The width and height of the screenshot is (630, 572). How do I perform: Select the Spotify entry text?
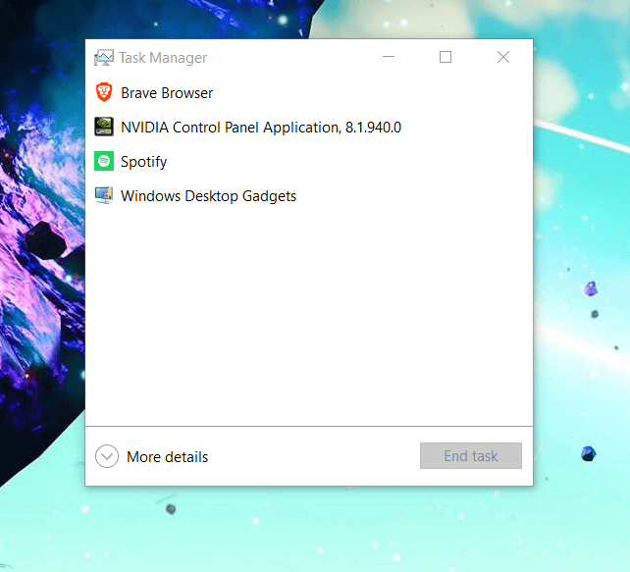pyautogui.click(x=144, y=162)
